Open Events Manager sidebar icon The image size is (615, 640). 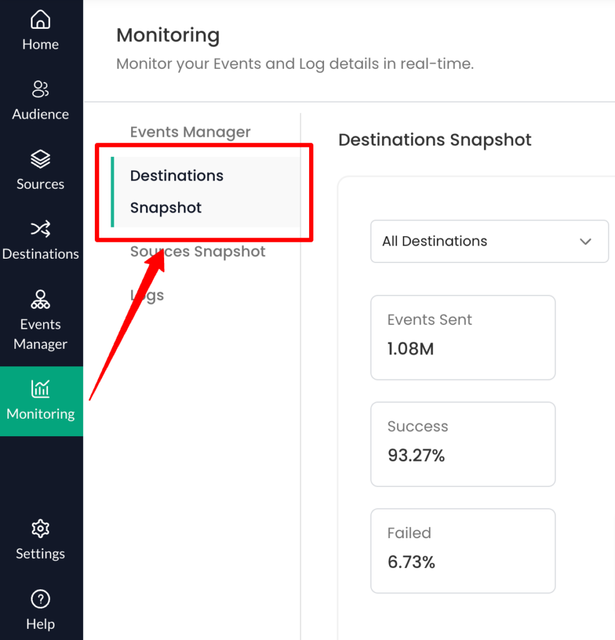pos(41,299)
